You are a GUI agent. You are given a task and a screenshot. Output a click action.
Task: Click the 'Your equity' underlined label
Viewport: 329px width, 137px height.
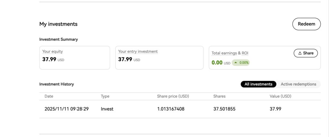point(52,52)
